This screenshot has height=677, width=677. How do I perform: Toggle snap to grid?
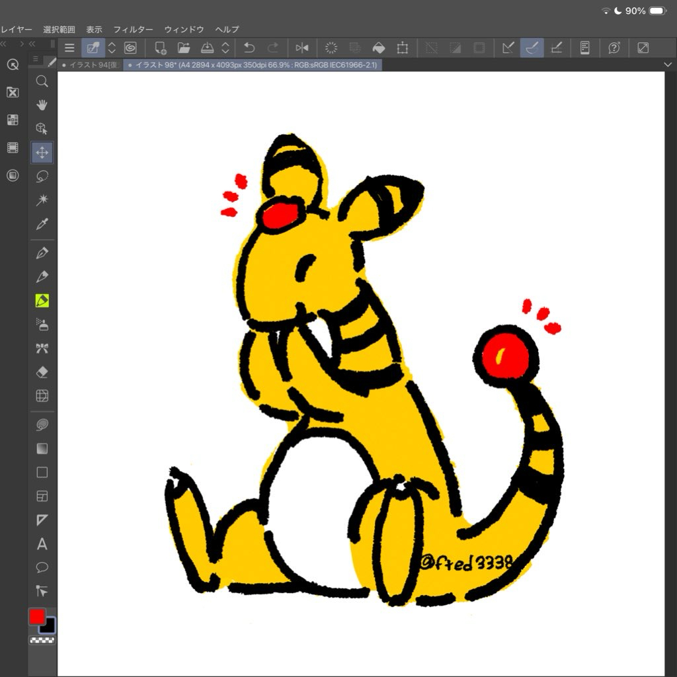tap(556, 48)
